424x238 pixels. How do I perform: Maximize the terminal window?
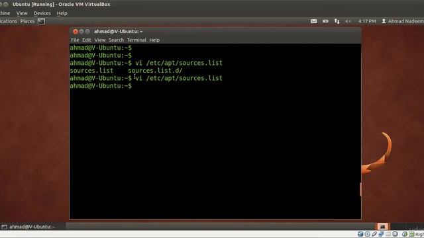pyautogui.click(x=87, y=32)
